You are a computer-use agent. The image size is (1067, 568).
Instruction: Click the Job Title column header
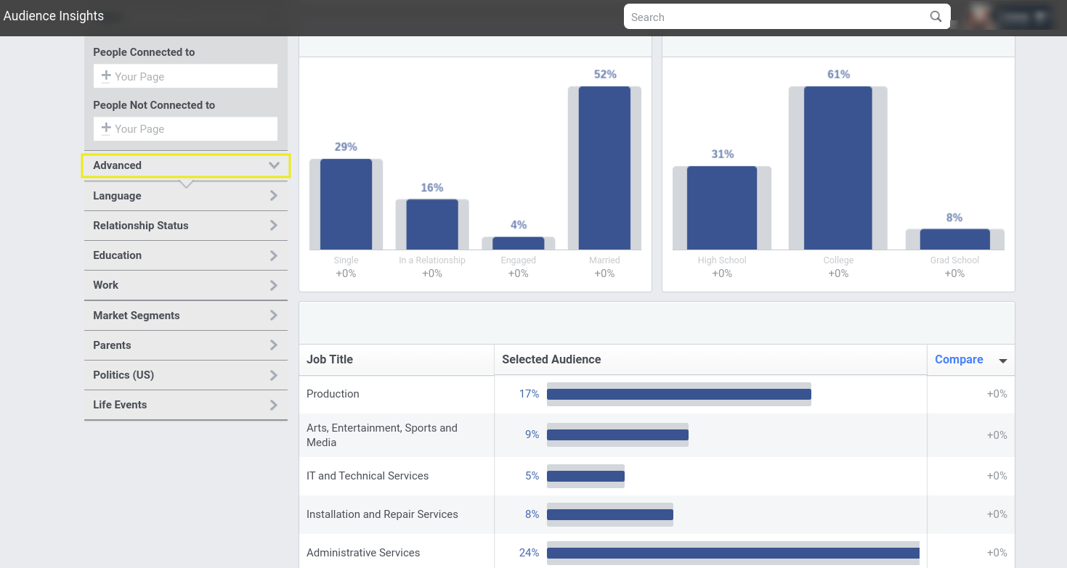397,360
